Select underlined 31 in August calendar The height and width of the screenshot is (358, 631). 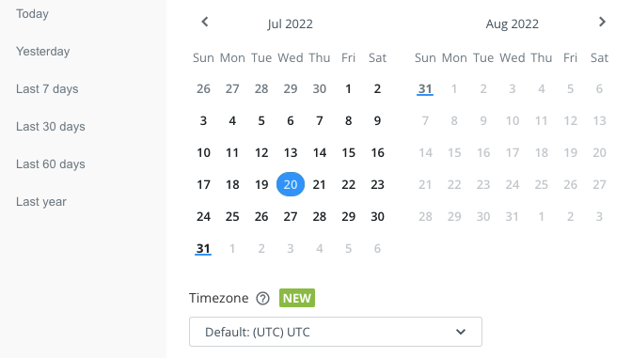tap(425, 88)
